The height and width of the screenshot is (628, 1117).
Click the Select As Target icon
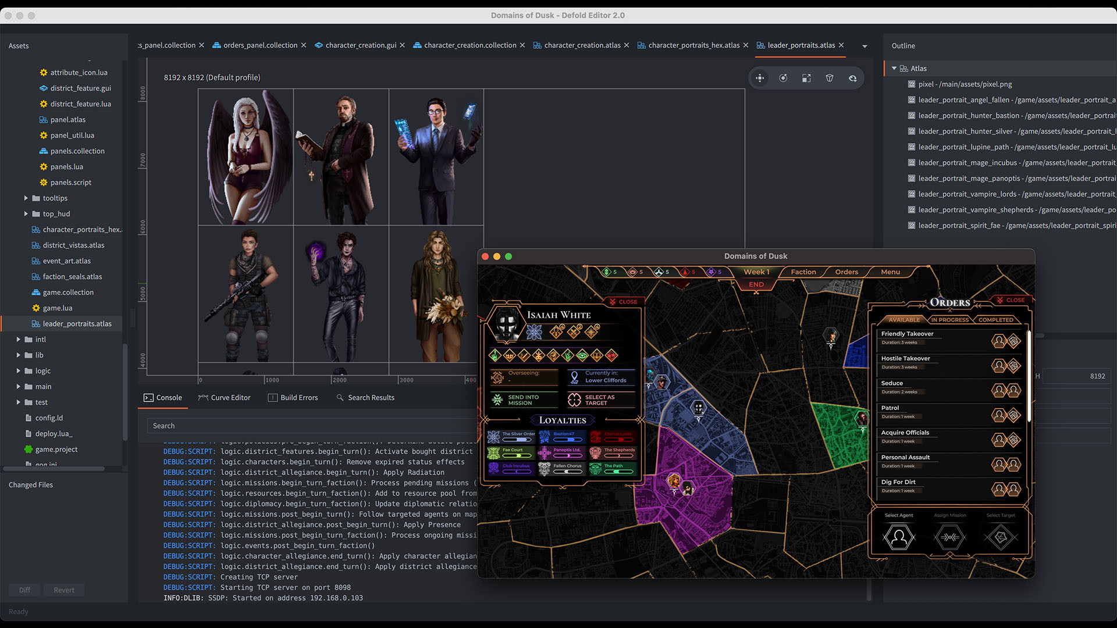[575, 399]
